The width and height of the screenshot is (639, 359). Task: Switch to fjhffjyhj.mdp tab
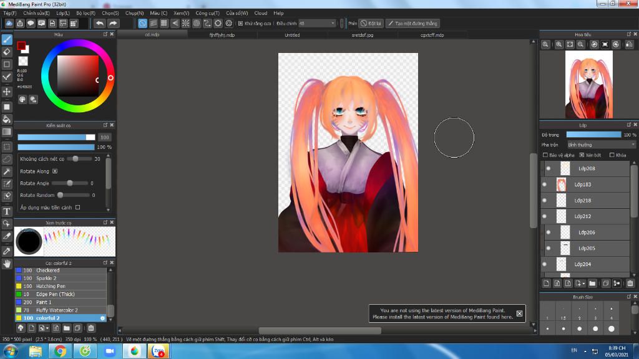(x=222, y=35)
